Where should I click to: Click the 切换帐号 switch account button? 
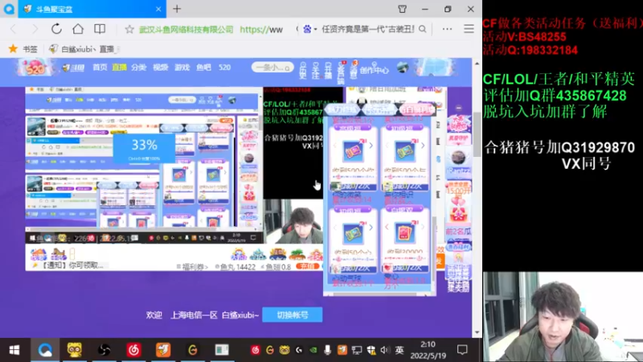click(293, 315)
